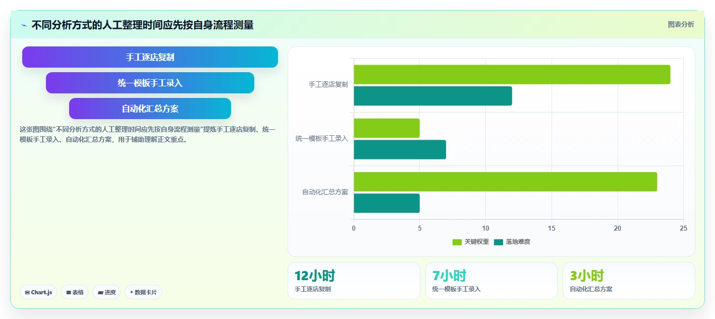The image size is (715, 319).
Task: Click the x-axis tick label 0
Action: click(x=354, y=229)
